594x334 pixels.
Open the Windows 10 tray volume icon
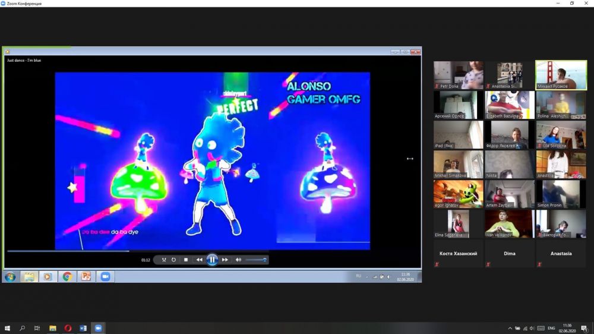tap(532, 328)
